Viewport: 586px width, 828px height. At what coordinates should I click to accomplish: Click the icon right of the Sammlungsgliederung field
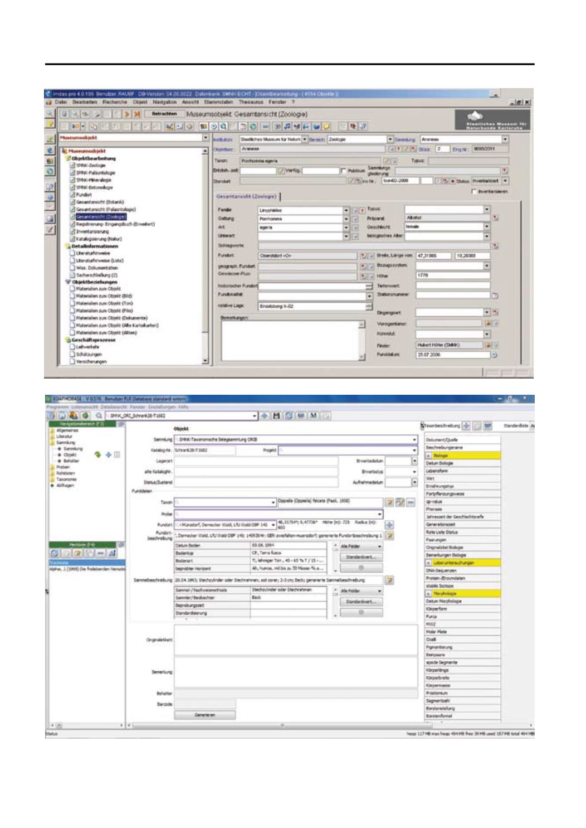click(x=505, y=171)
